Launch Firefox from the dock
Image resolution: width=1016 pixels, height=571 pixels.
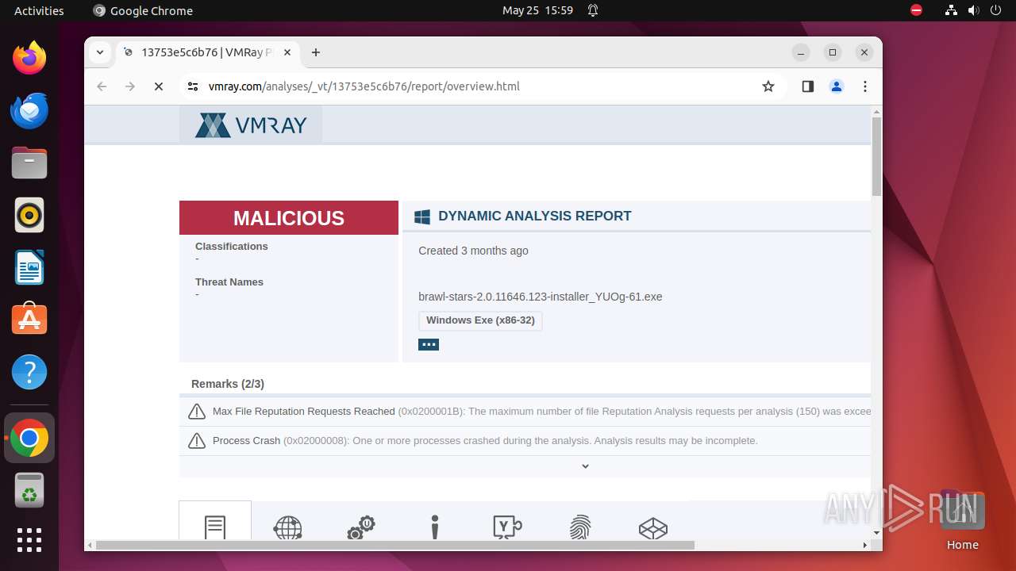(29, 58)
